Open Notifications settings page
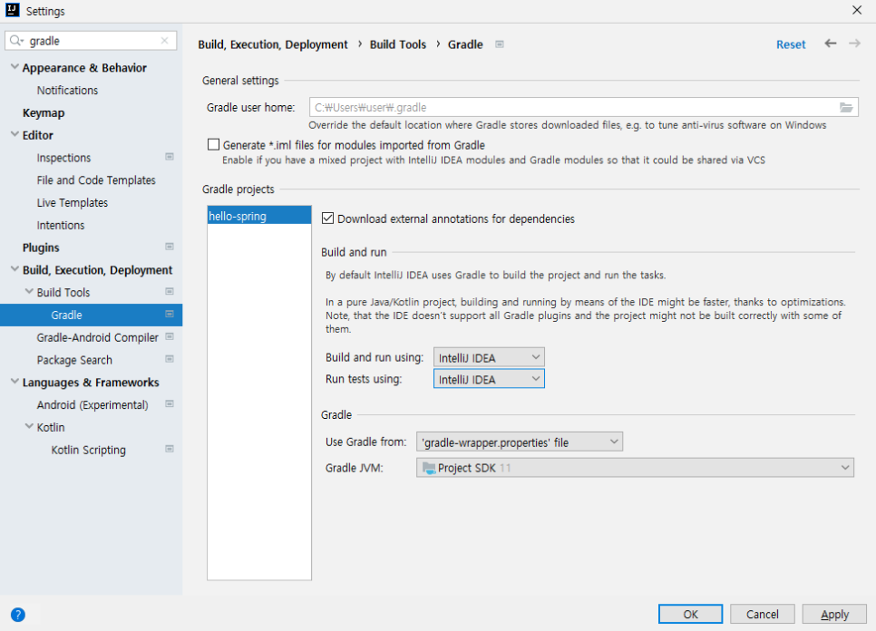The width and height of the screenshot is (876, 631). pyautogui.click(x=67, y=91)
